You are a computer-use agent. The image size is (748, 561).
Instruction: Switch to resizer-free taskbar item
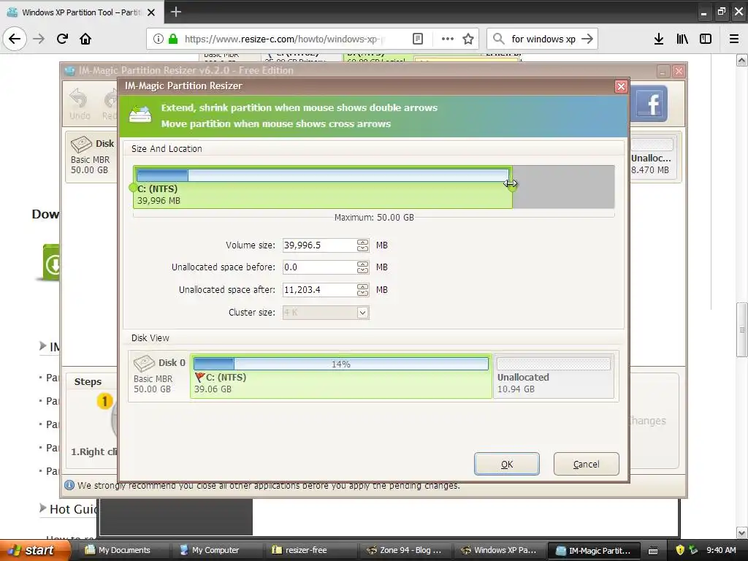pos(299,550)
